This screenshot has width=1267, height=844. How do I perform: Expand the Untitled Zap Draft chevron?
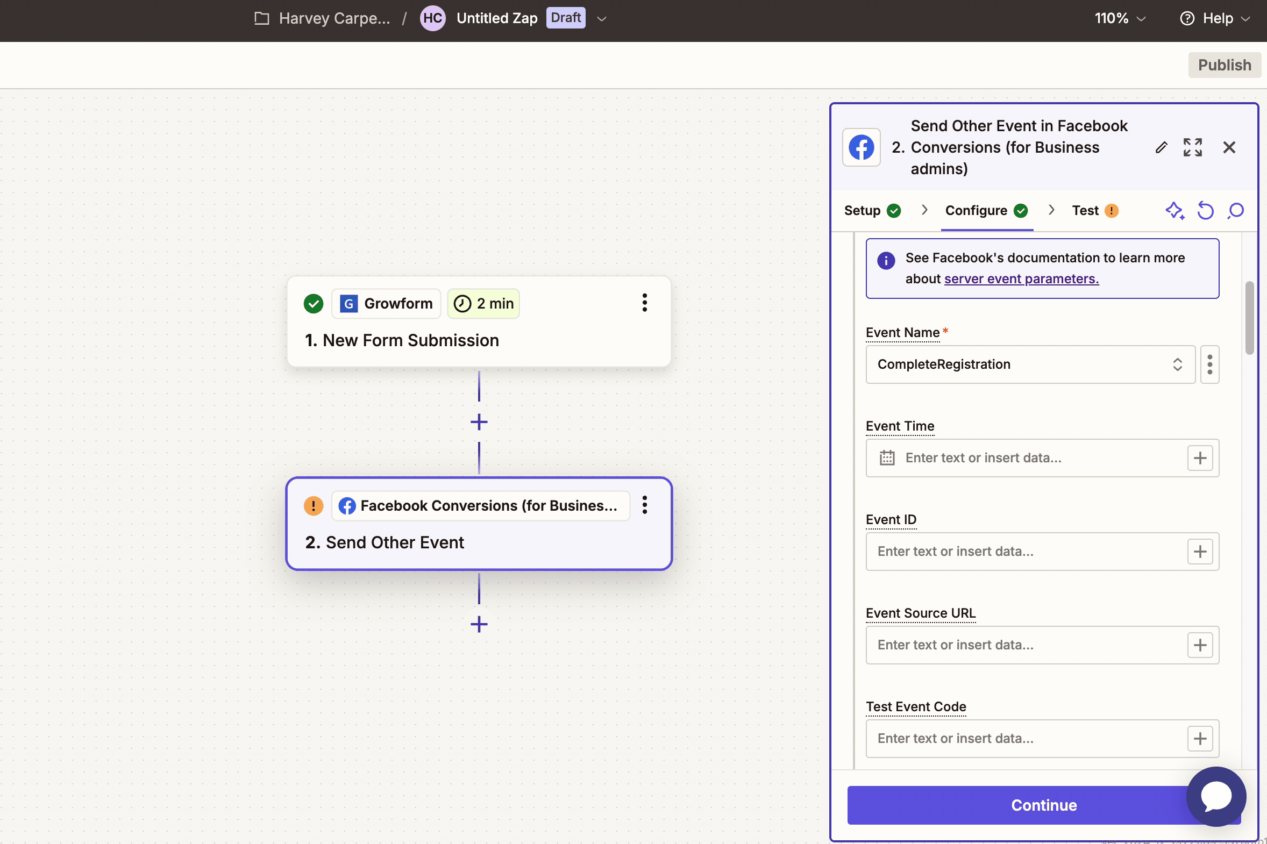pos(601,18)
